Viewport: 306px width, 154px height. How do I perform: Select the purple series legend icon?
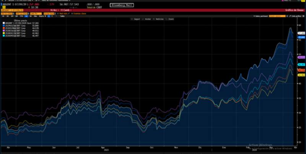3,30
